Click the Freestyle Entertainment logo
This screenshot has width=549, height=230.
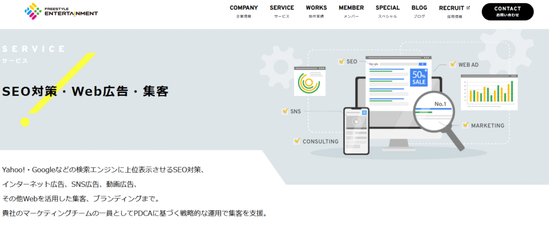click(61, 11)
